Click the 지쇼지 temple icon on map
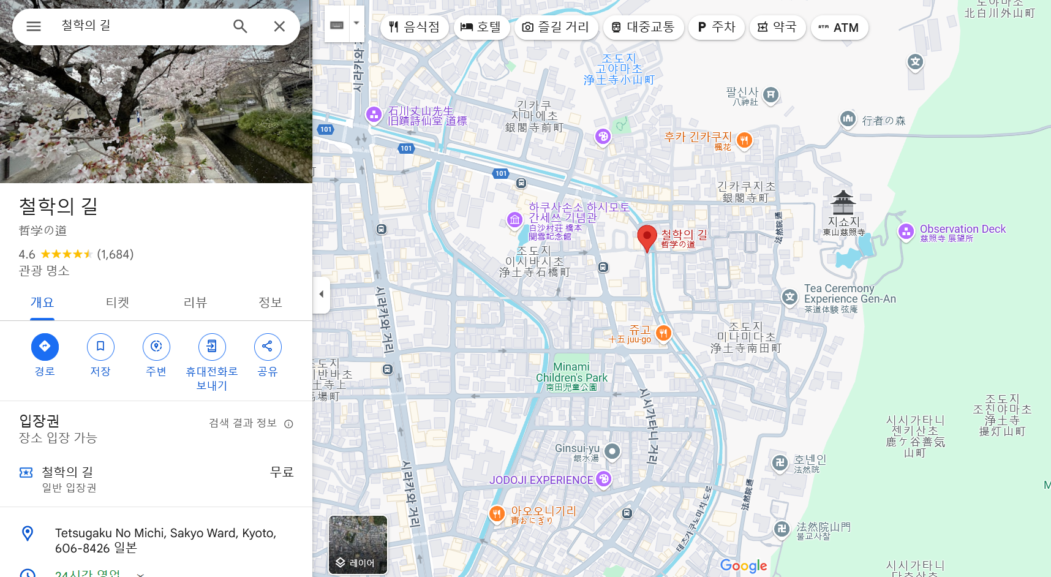The width and height of the screenshot is (1051, 577). tap(843, 203)
